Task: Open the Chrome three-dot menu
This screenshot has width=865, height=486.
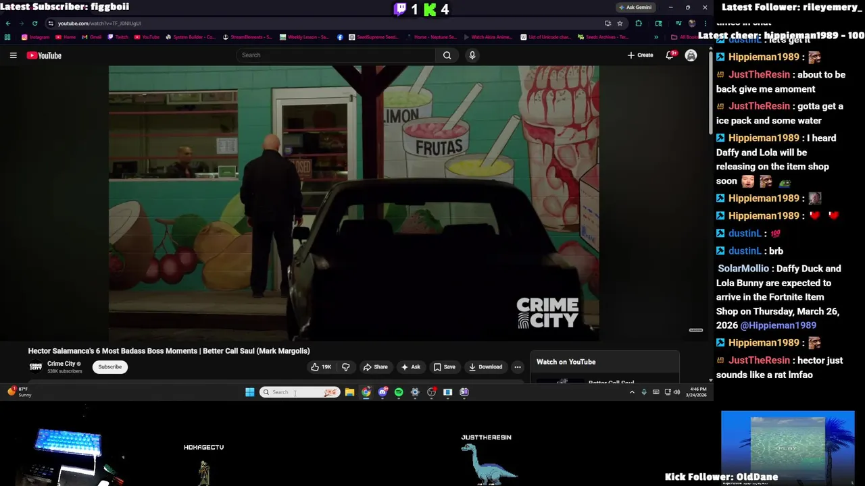Action: click(x=705, y=23)
